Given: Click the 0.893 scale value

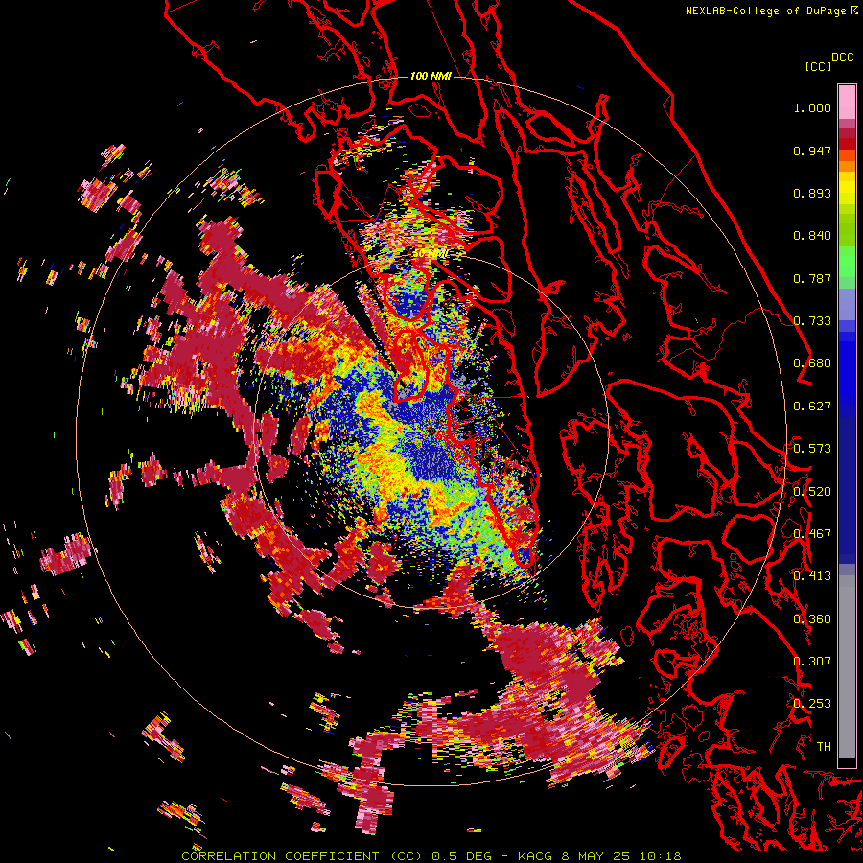Looking at the screenshot, I should pyautogui.click(x=812, y=193).
